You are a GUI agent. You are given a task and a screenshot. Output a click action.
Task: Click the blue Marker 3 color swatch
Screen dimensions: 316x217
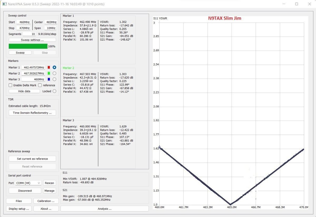49,79
